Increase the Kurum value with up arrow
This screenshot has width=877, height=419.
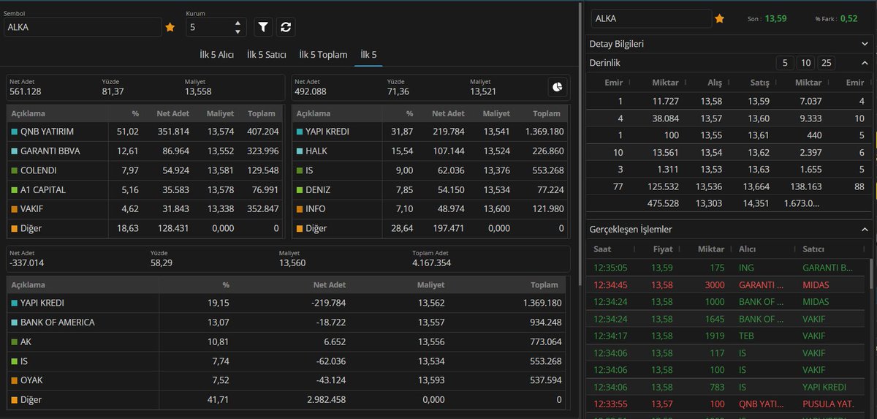[x=238, y=23]
